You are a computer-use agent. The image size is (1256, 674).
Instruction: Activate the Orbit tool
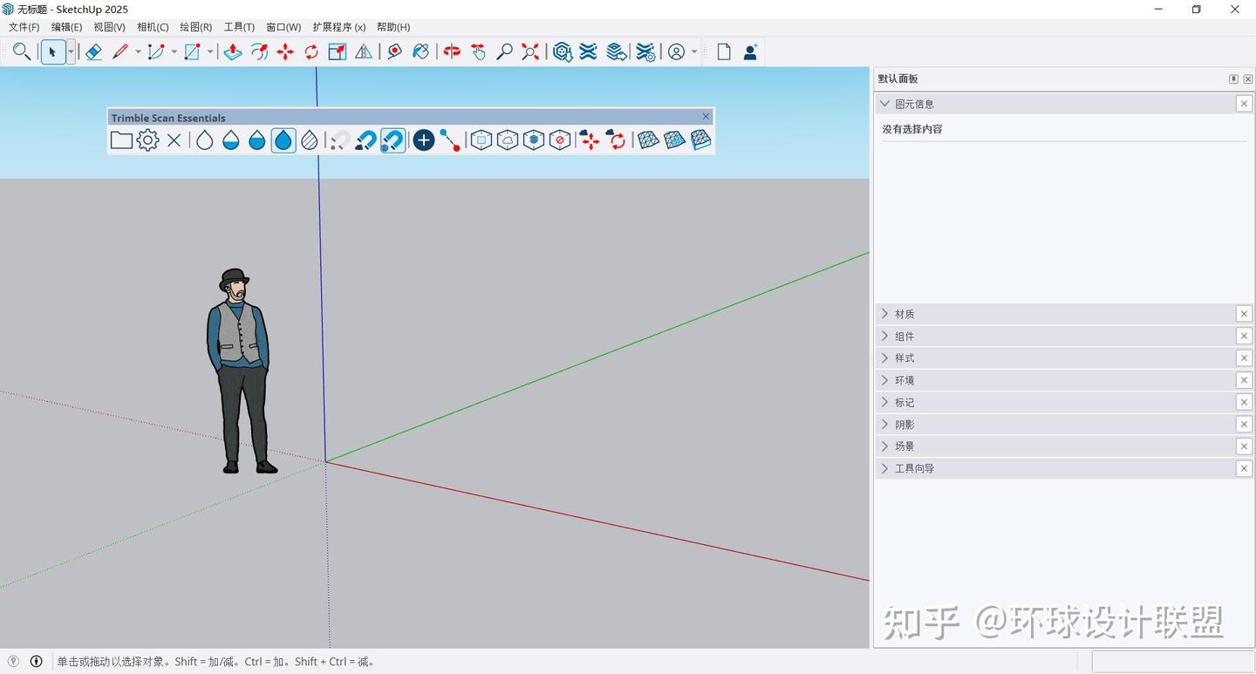(x=451, y=51)
